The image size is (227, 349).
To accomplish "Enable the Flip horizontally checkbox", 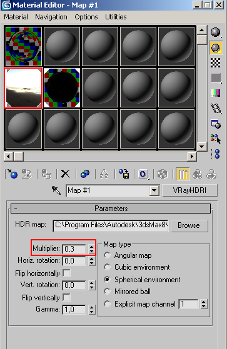I will (66, 273).
